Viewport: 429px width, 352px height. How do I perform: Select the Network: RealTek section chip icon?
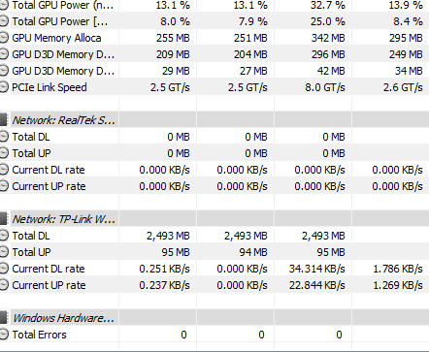click(x=4, y=120)
